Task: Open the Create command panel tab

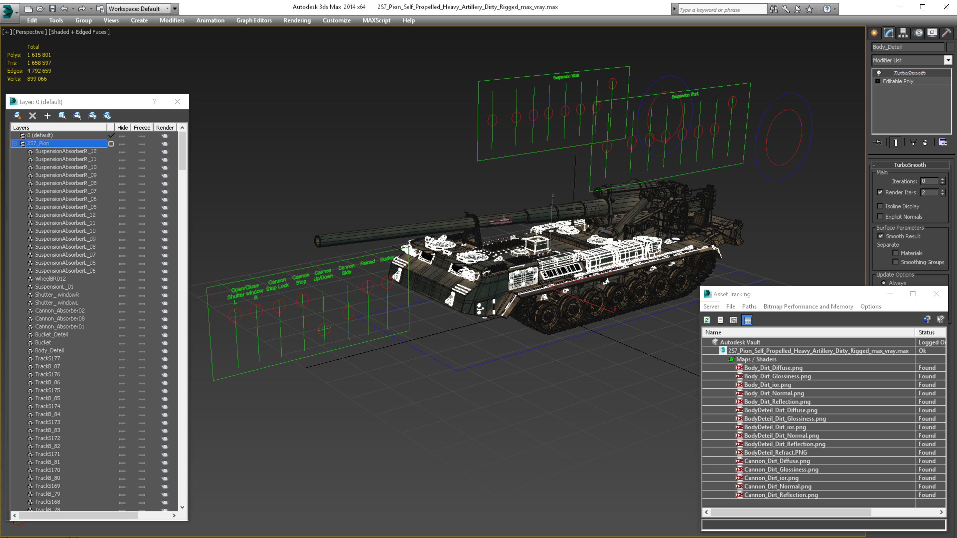Action: pos(874,33)
